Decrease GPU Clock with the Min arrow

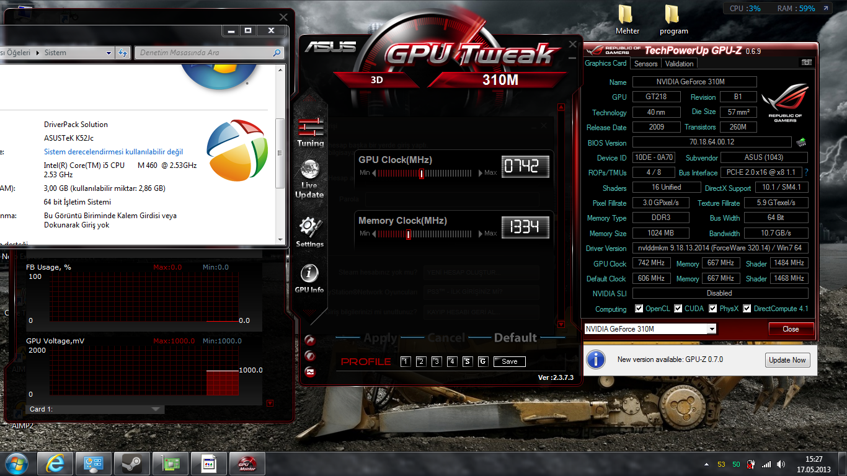pos(374,173)
